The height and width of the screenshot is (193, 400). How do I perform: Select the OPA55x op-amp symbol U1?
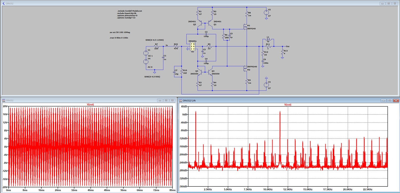point(192,46)
